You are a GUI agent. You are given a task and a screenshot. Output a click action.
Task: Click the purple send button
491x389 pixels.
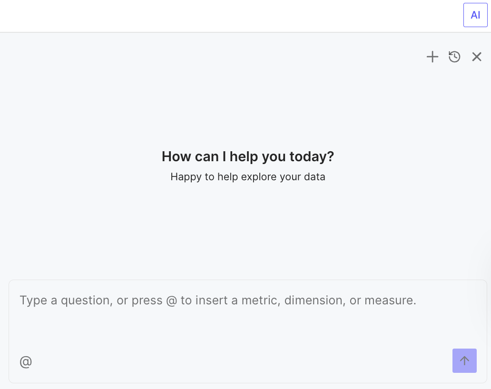coord(464,360)
